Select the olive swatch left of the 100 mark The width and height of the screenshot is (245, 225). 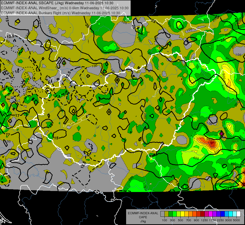(167, 214)
